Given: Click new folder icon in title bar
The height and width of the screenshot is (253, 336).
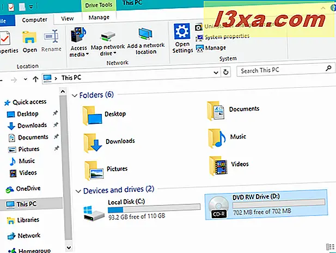Looking at the screenshot, I should (x=22, y=7).
